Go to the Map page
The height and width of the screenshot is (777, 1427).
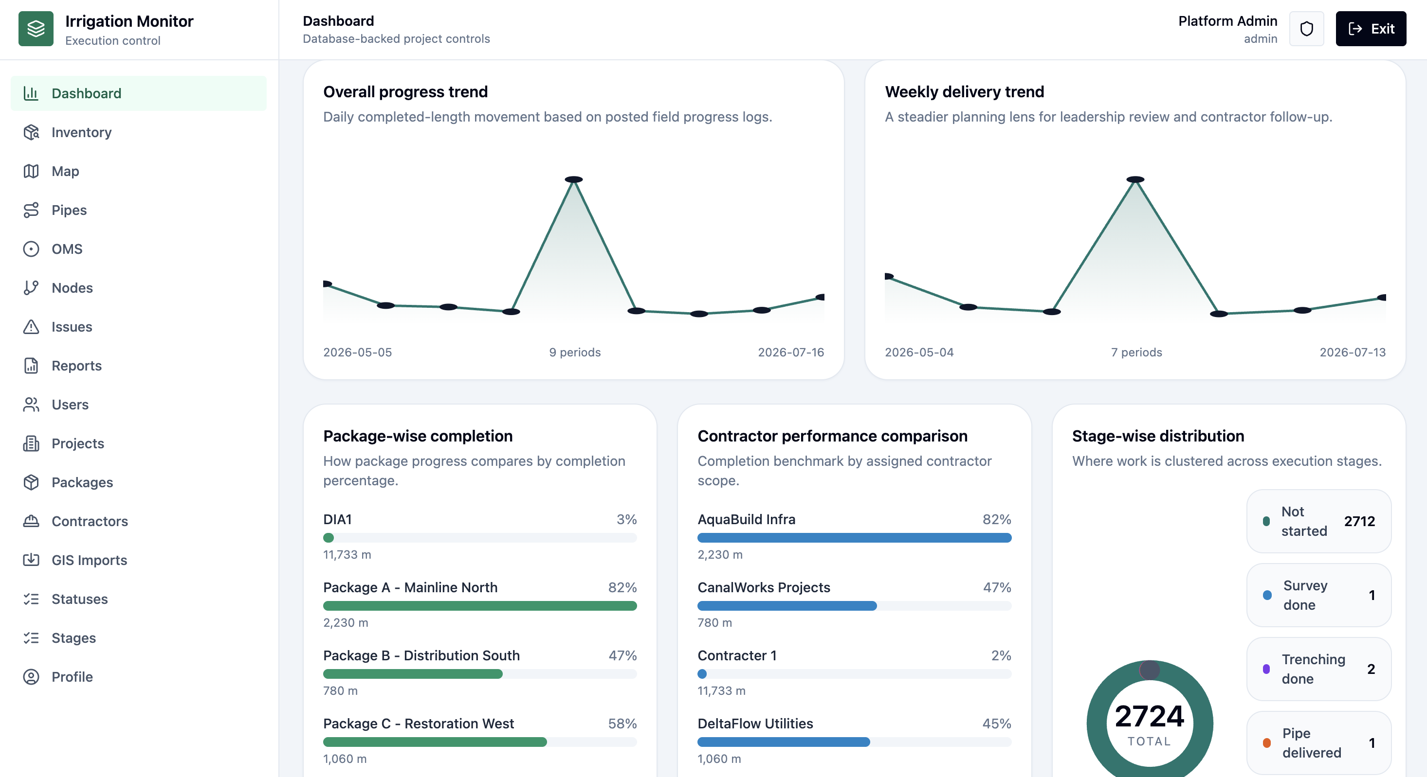(139, 171)
